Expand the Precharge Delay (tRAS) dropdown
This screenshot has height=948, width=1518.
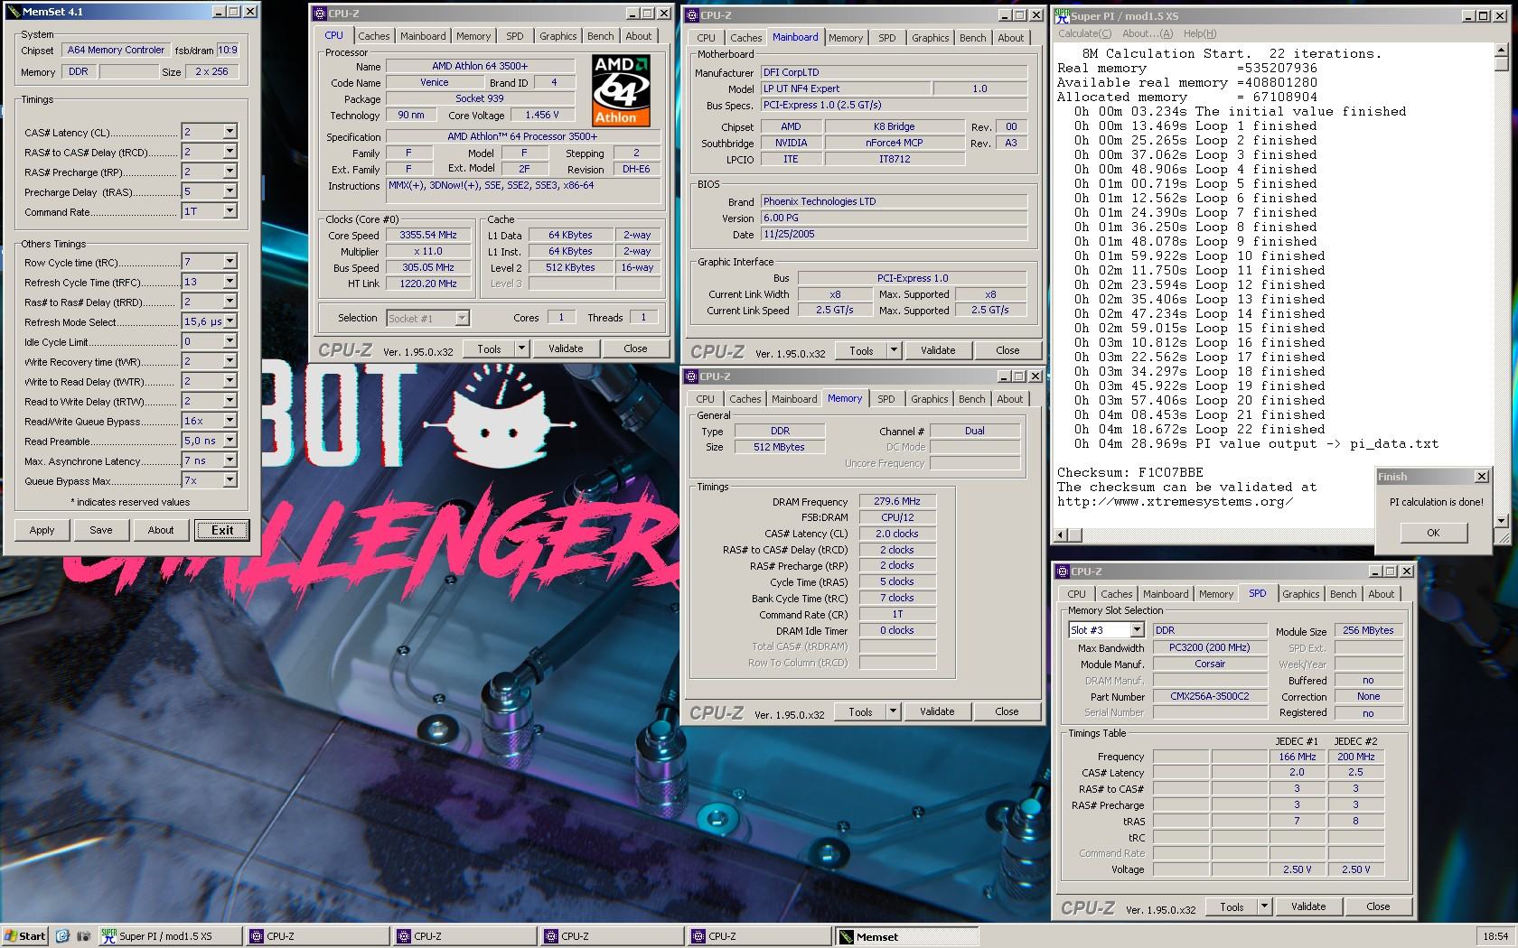point(230,191)
